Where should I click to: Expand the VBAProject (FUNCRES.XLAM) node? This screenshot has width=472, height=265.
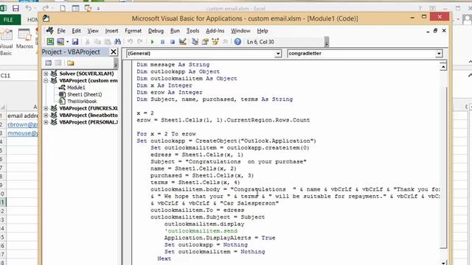[46, 108]
